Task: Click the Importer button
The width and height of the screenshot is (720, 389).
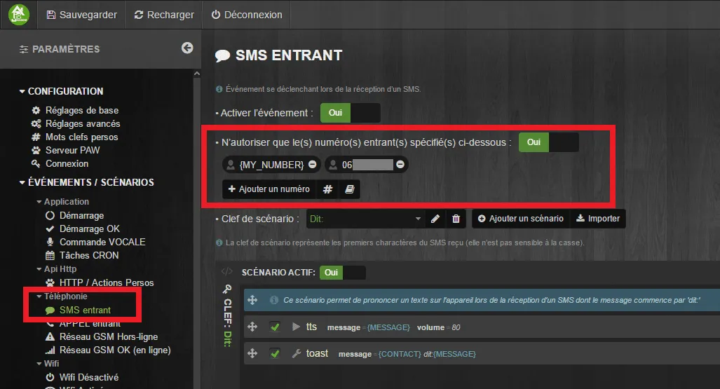Action: pos(598,219)
